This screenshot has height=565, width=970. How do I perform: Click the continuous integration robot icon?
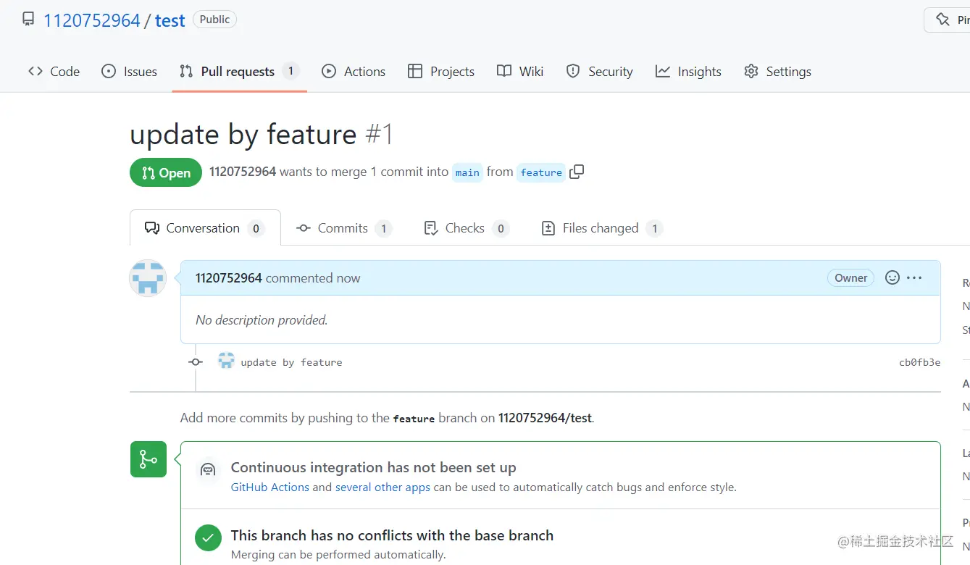coord(208,469)
